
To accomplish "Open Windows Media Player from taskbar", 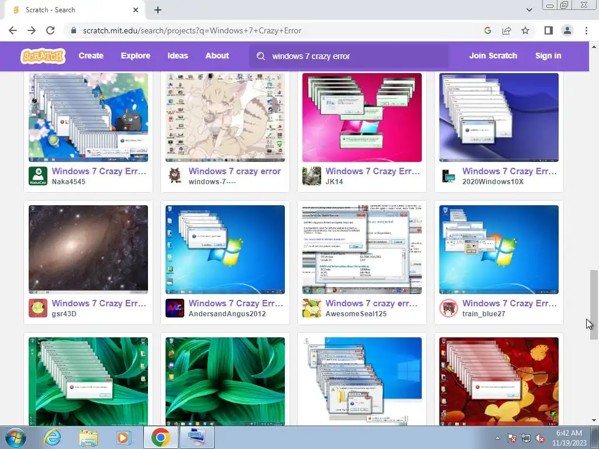I will pyautogui.click(x=123, y=437).
